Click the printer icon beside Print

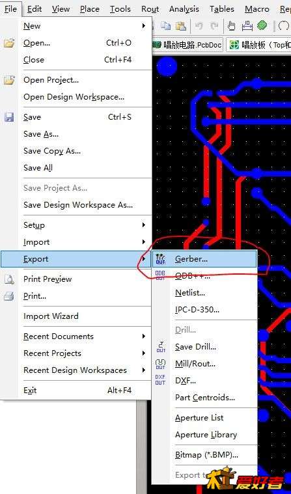pos(9,296)
